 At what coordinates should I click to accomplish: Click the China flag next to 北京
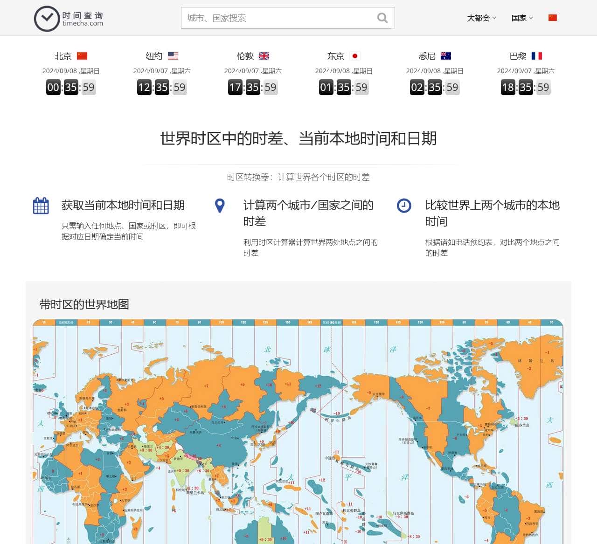[x=82, y=55]
